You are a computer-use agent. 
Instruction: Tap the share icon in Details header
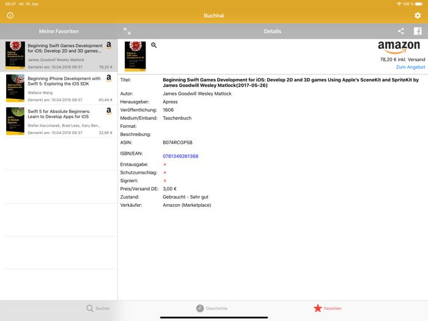[x=400, y=31]
